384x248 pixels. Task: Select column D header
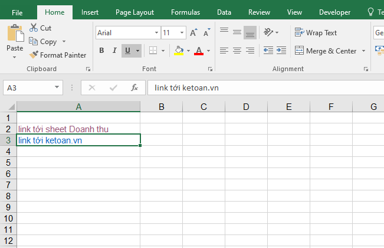246,107
